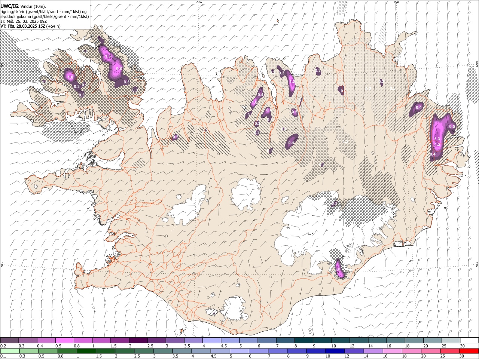Viewport: 479px width, 359px height.
Task: Select the red 30 swatch in bottom legend row
Action: click(x=469, y=351)
